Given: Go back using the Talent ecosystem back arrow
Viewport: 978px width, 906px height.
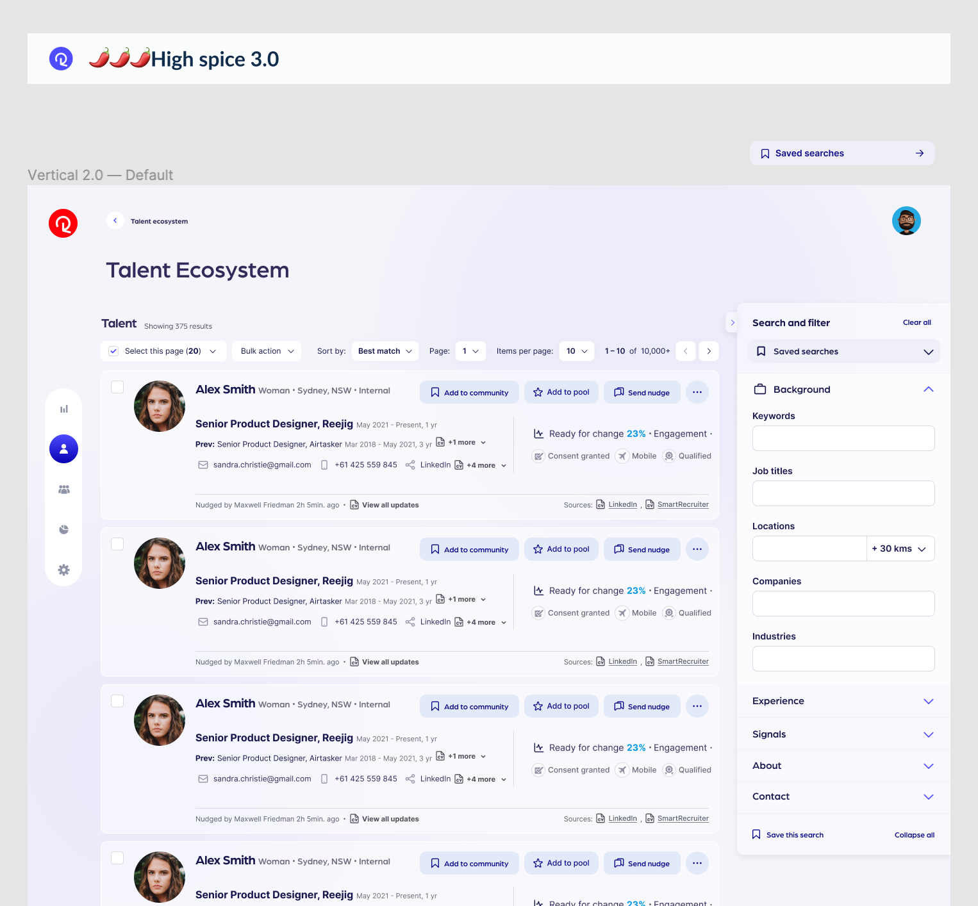Looking at the screenshot, I should 115,220.
